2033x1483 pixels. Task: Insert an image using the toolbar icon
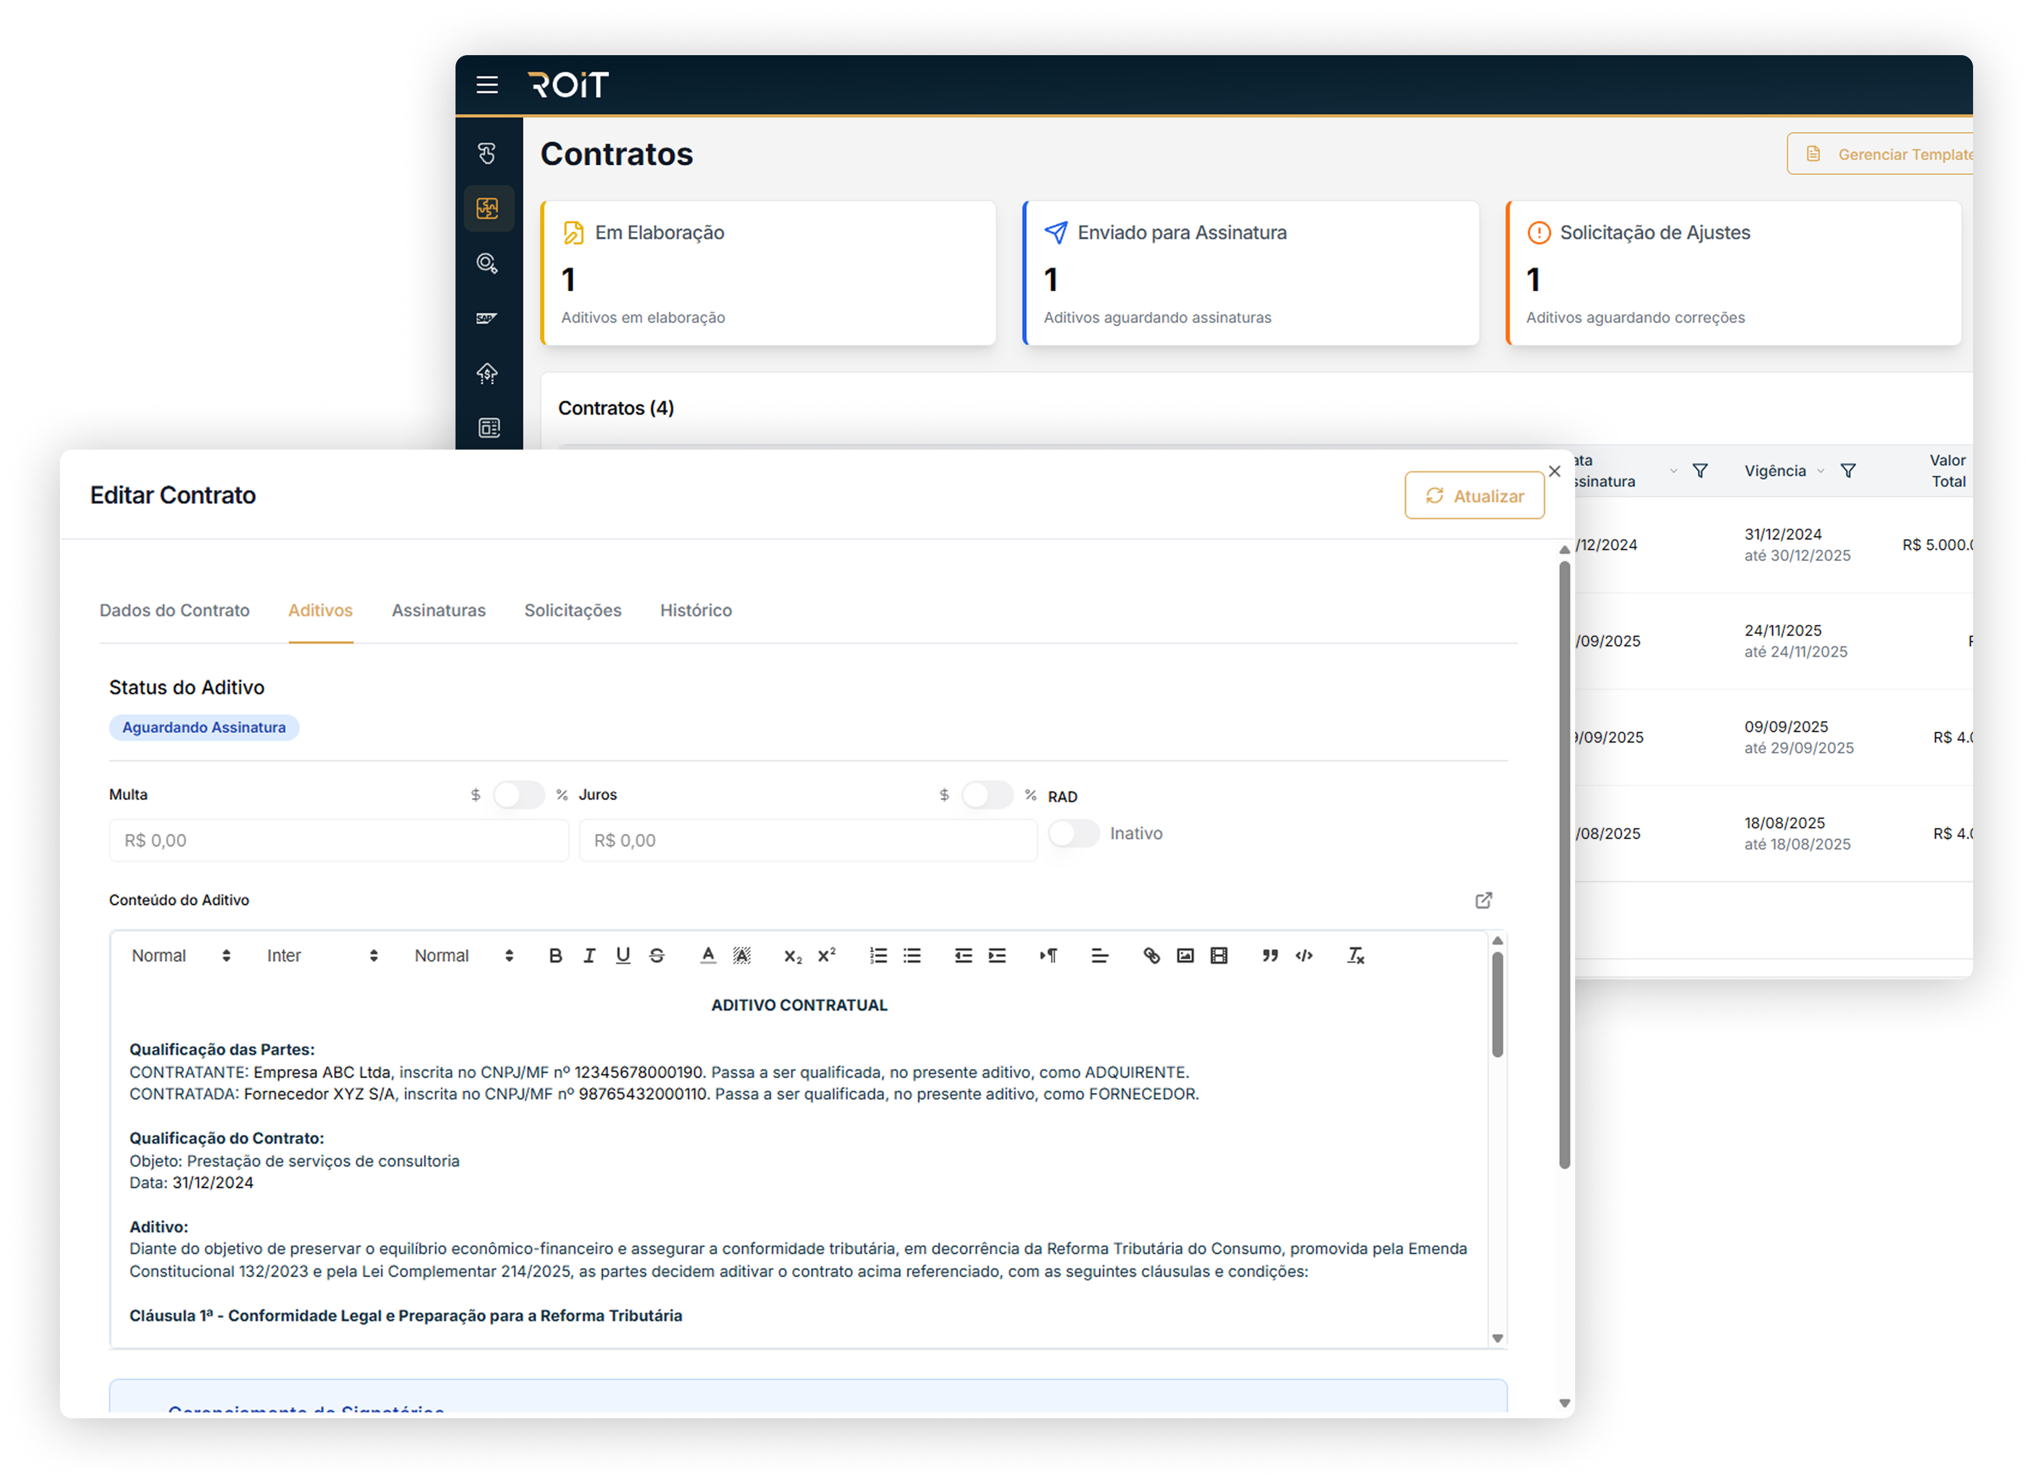point(1185,956)
